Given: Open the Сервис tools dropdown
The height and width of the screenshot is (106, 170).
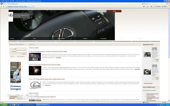Looking at the screenshot, I should pos(165,7).
